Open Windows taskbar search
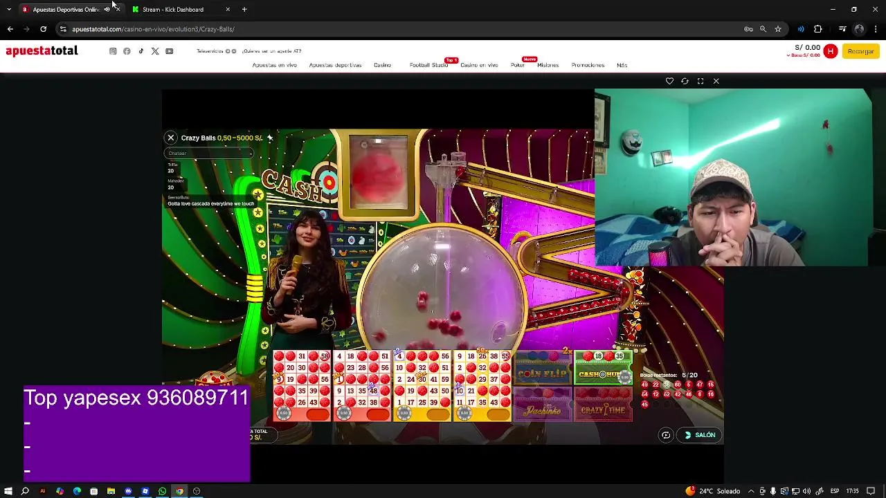Image resolution: width=886 pixels, height=498 pixels. pyautogui.click(x=25, y=491)
